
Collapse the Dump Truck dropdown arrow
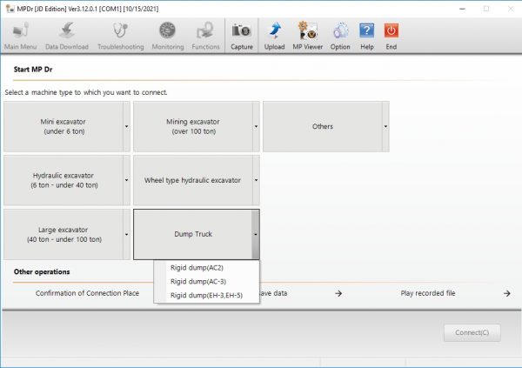[x=255, y=234]
